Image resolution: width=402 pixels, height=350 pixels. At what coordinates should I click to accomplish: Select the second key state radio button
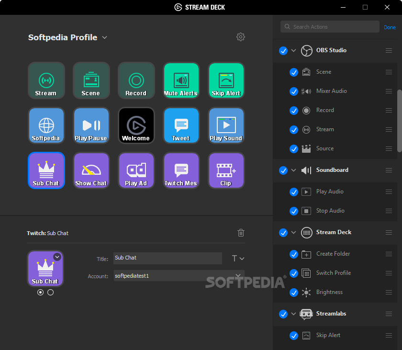51,293
